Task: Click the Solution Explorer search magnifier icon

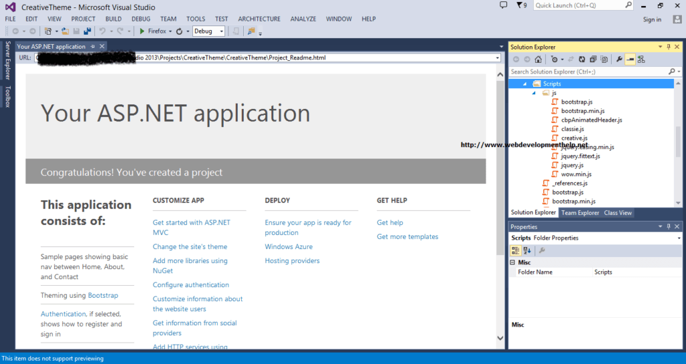Action: [671, 72]
